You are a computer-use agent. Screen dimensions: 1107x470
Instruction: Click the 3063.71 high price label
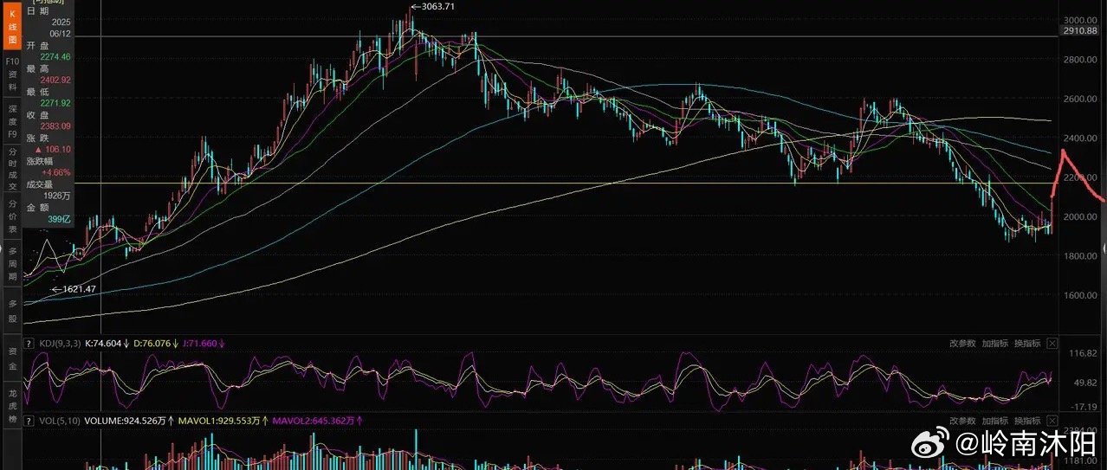(x=437, y=6)
